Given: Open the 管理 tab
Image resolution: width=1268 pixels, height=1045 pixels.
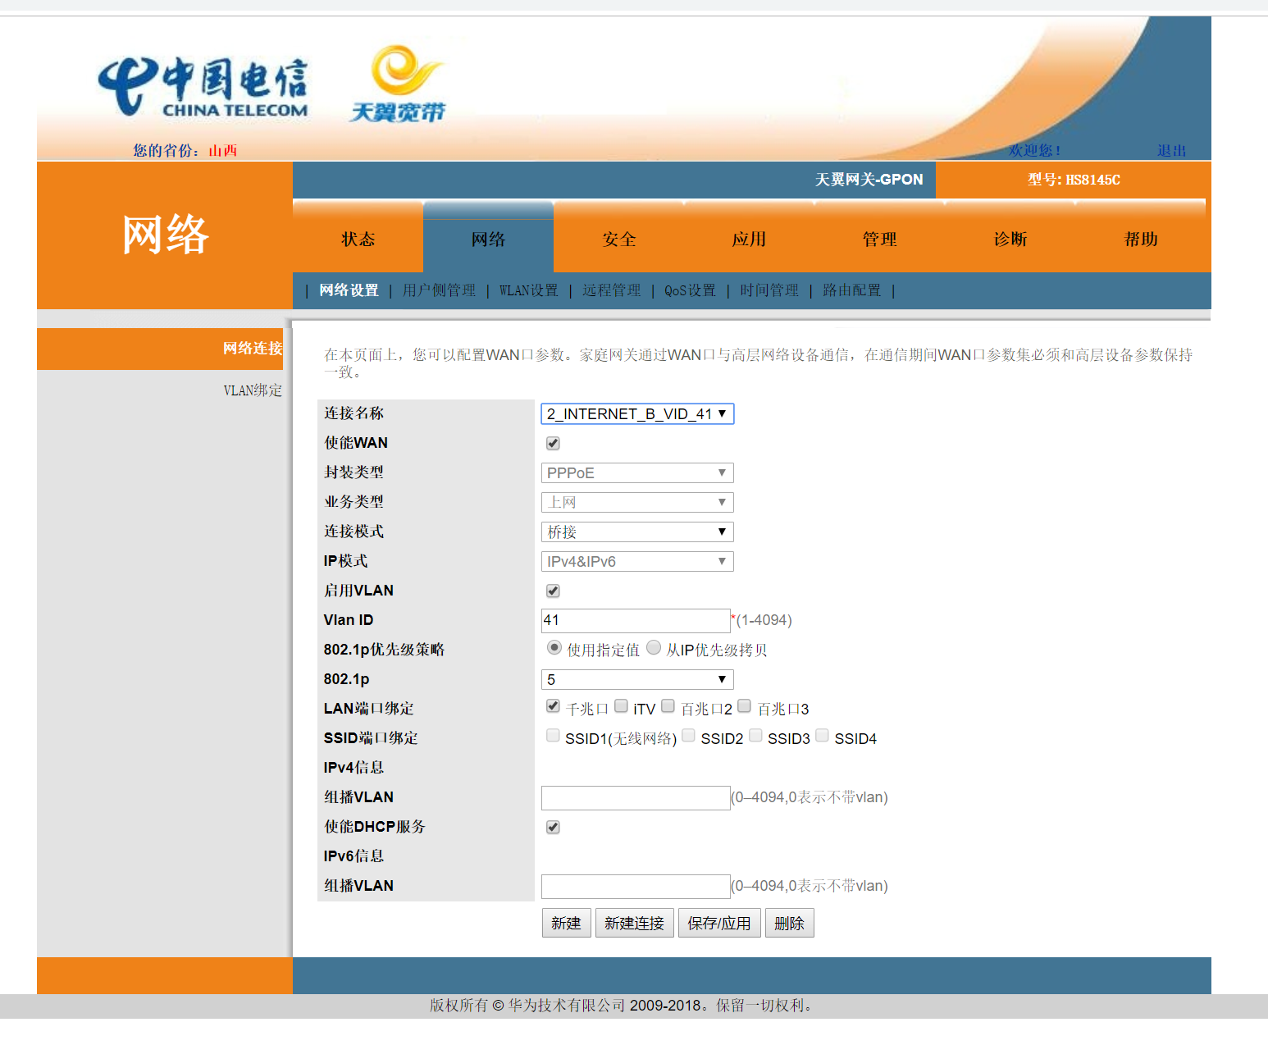Looking at the screenshot, I should (x=879, y=239).
